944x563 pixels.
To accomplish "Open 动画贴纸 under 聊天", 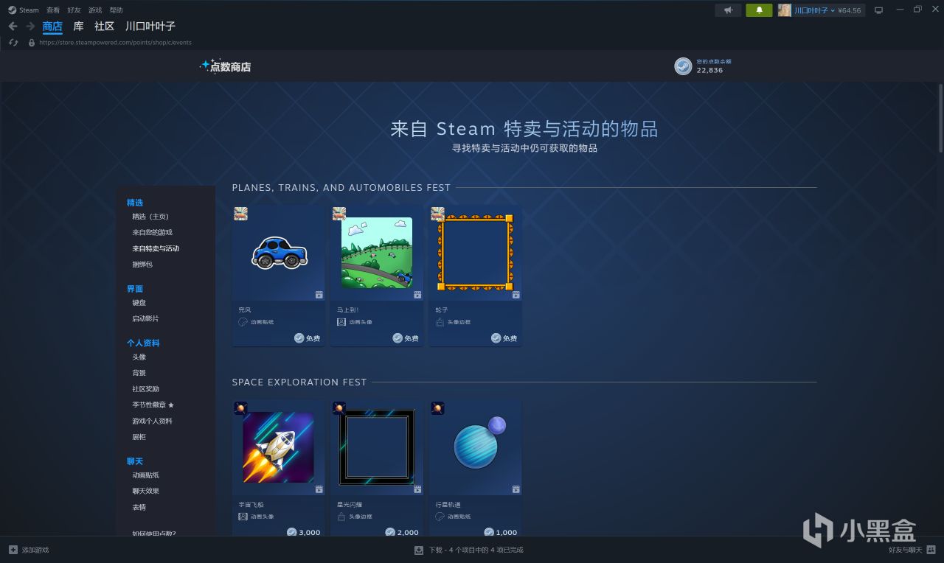I will [145, 475].
